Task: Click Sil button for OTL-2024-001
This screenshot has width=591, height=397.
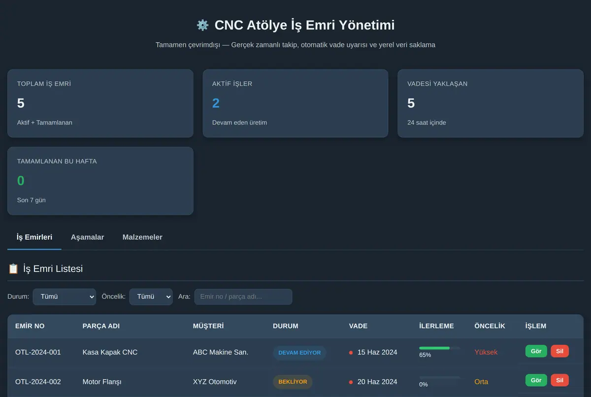Action: (559, 351)
